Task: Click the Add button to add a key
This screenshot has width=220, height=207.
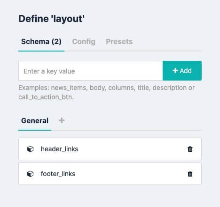Action: (182, 71)
